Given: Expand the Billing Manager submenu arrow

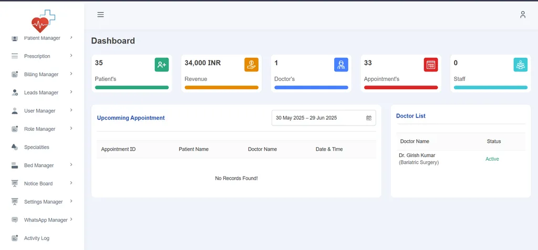Looking at the screenshot, I should 71,74.
